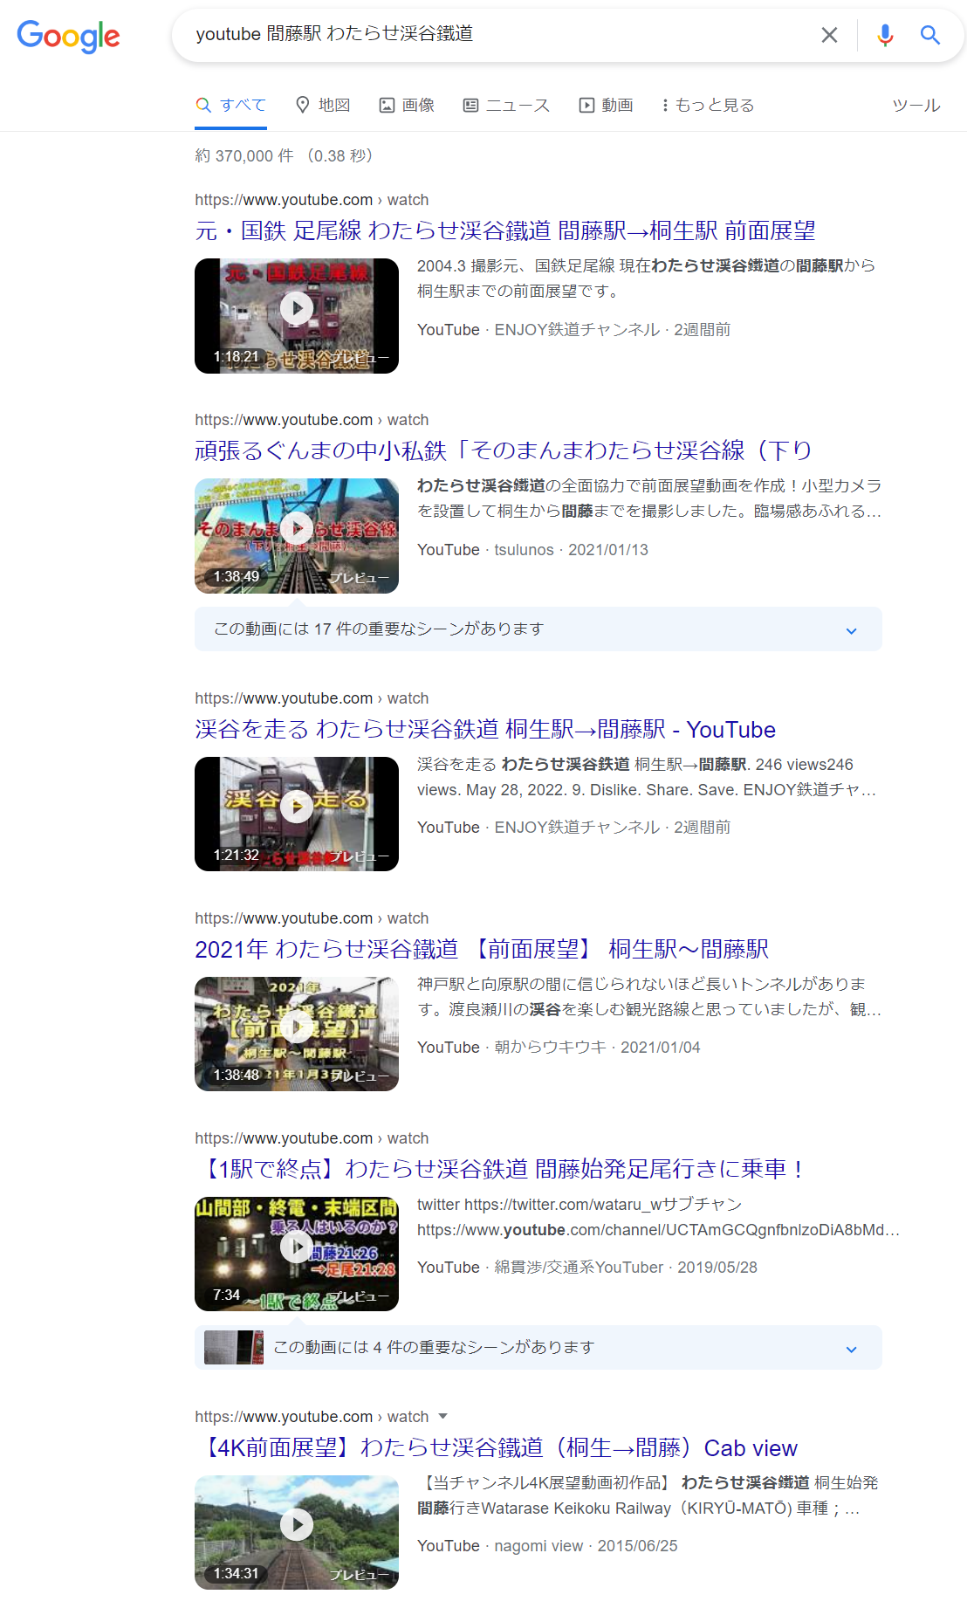Switch to the 画像 tab
Viewport: 967px width, 1615px height.
tap(407, 106)
